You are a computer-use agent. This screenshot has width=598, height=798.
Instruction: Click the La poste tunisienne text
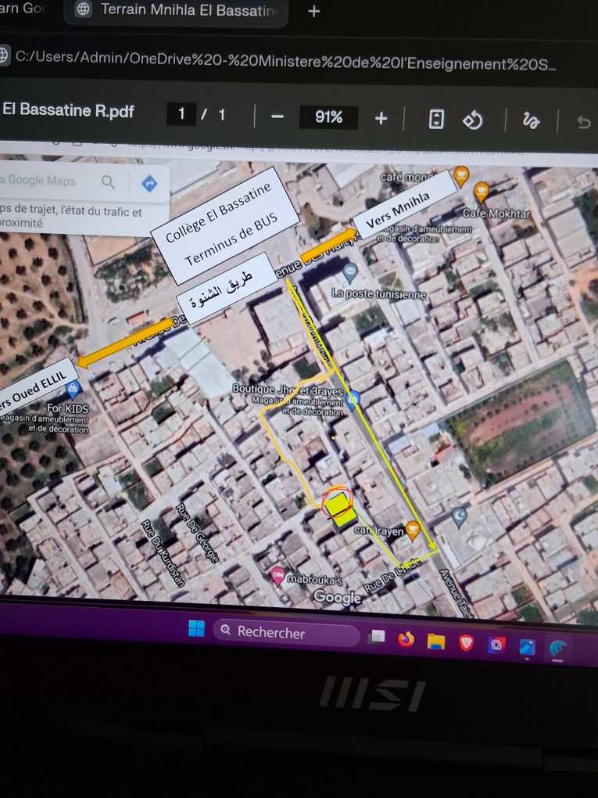(378, 293)
